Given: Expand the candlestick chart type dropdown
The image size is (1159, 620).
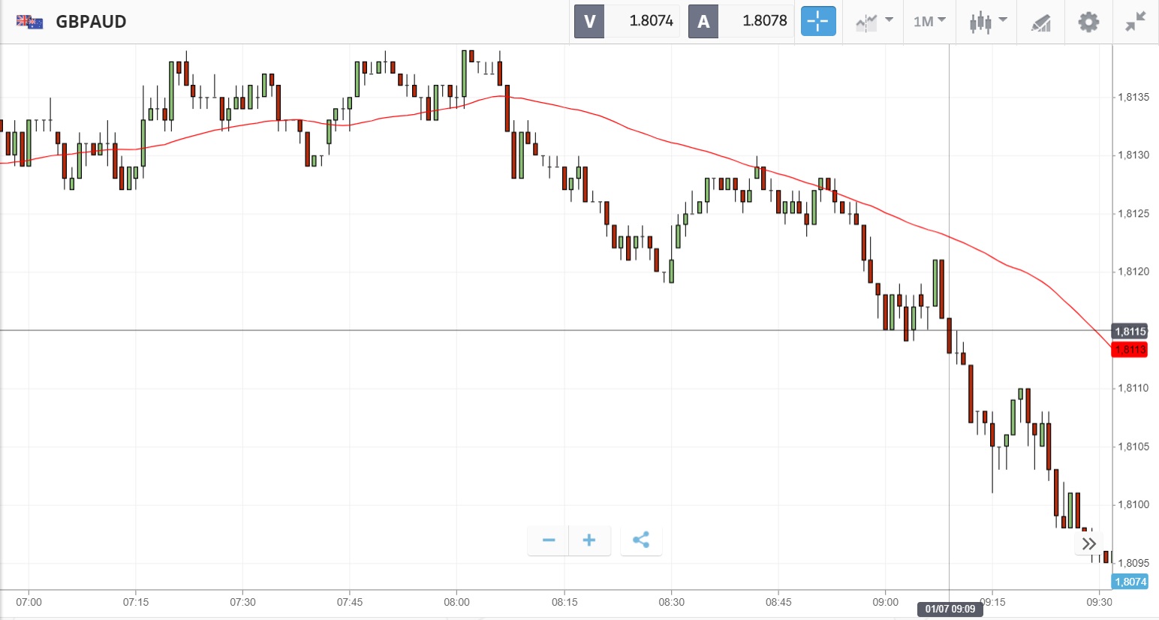Looking at the screenshot, I should [987, 22].
